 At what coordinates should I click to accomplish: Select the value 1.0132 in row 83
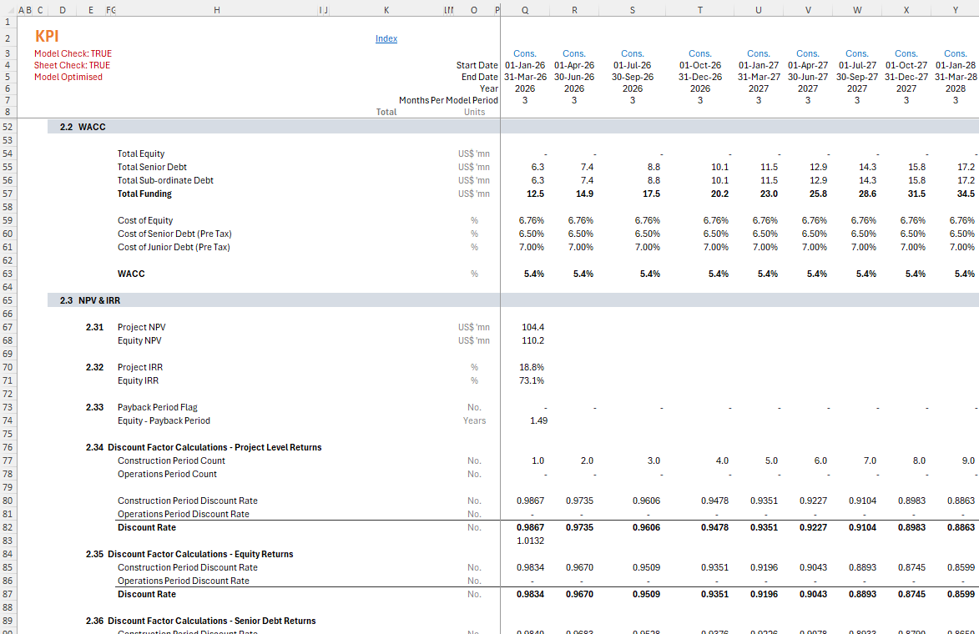coord(530,541)
